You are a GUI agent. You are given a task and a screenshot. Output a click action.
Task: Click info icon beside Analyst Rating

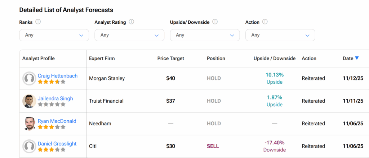tap(132, 22)
